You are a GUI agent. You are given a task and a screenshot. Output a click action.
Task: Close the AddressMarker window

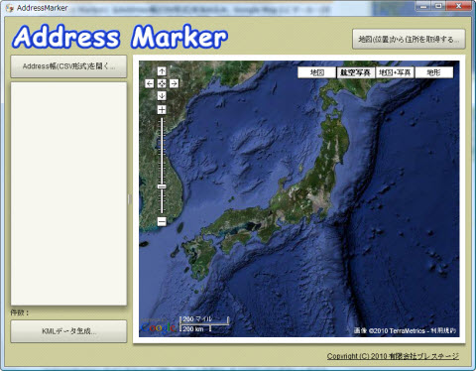coord(458,5)
